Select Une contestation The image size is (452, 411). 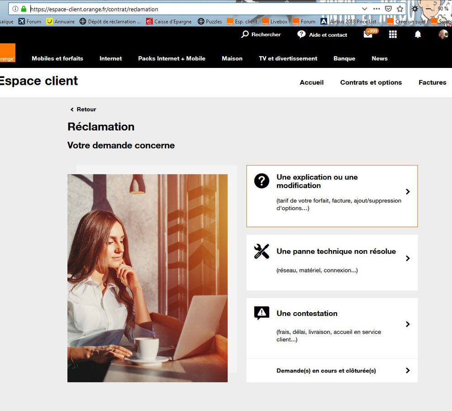(332, 328)
